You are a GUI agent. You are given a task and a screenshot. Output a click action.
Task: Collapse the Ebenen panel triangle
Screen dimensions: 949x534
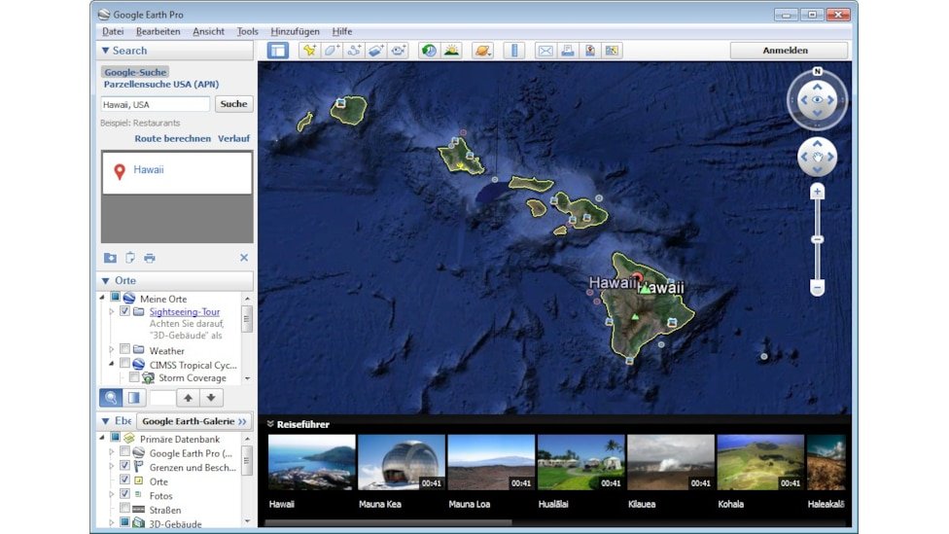pos(105,421)
